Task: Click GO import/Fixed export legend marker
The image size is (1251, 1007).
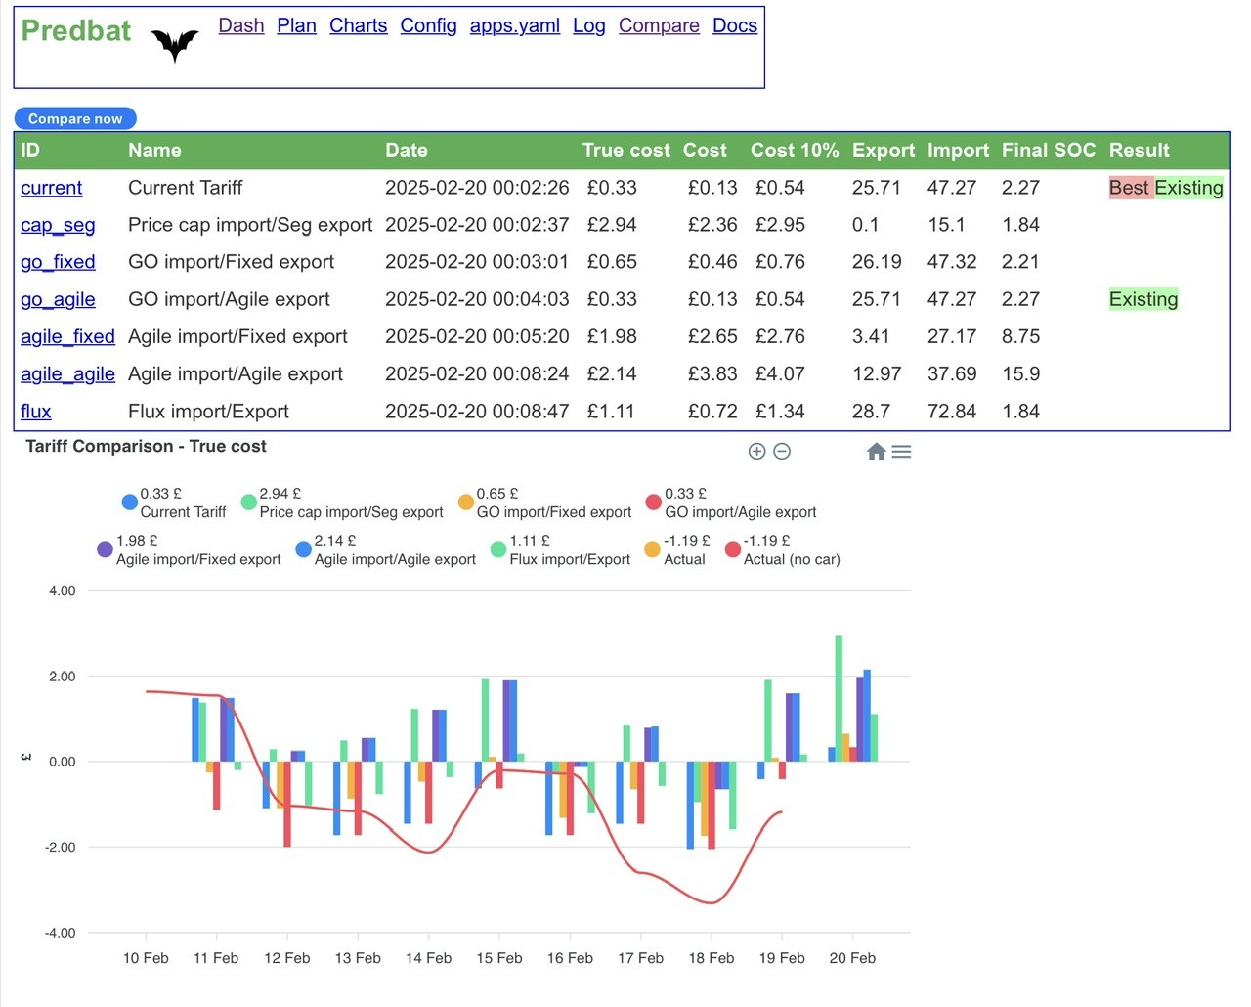Action: (466, 503)
